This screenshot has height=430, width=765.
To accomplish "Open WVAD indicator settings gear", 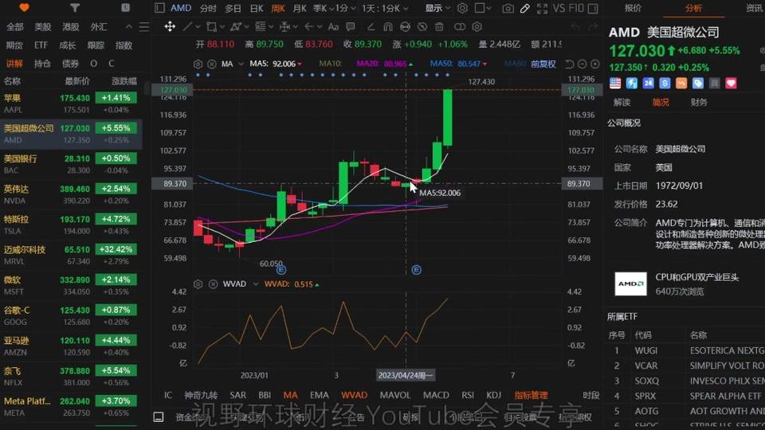I will 198,283.
